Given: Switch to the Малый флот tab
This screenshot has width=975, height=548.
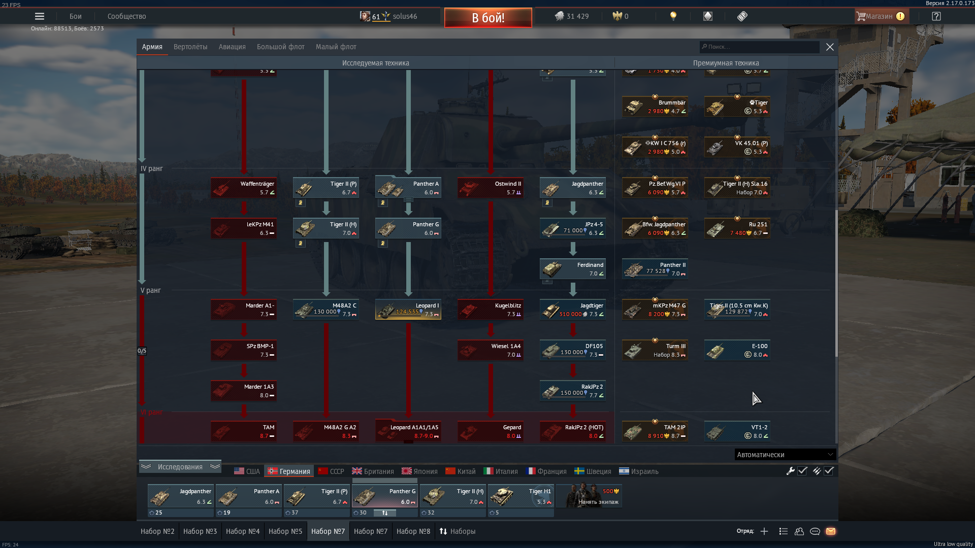Looking at the screenshot, I should pyautogui.click(x=336, y=47).
